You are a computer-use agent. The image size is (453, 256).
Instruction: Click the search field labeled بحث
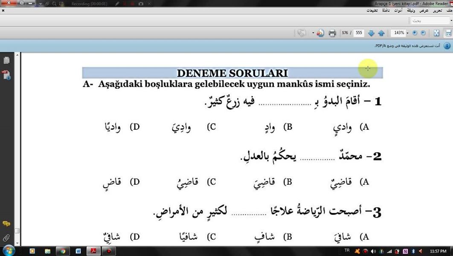point(430,21)
